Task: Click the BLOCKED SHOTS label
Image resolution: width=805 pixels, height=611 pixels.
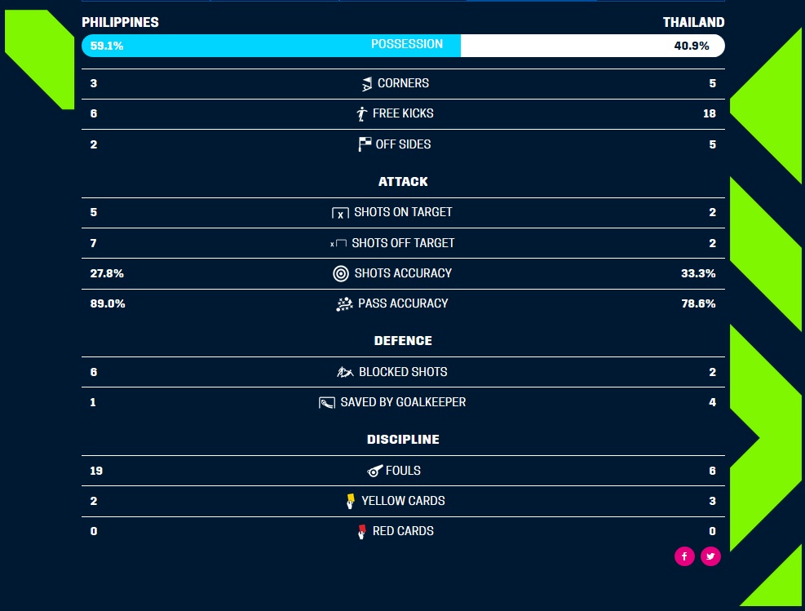Action: click(403, 372)
